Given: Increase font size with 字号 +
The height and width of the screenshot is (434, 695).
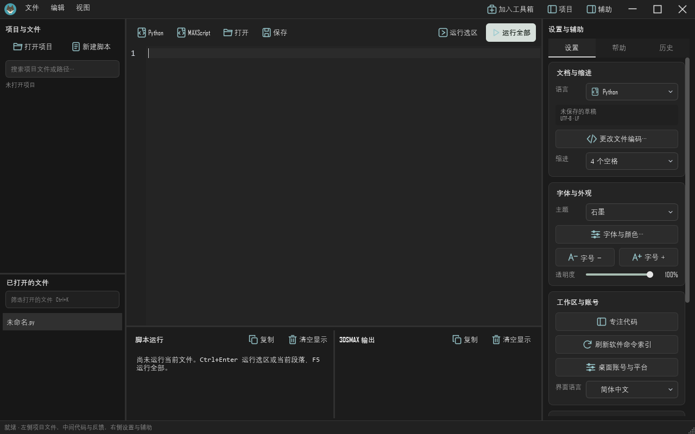Looking at the screenshot, I should [x=648, y=257].
